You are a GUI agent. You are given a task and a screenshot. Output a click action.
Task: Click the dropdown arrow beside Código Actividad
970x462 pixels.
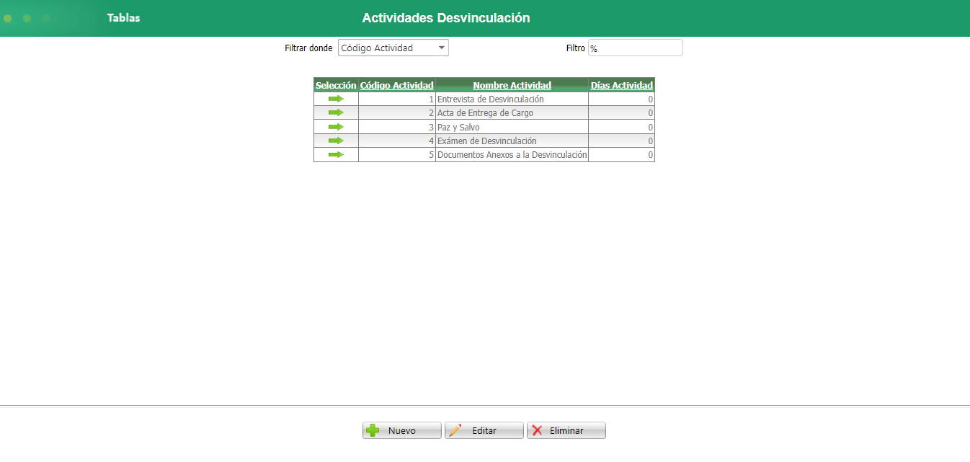coord(442,47)
